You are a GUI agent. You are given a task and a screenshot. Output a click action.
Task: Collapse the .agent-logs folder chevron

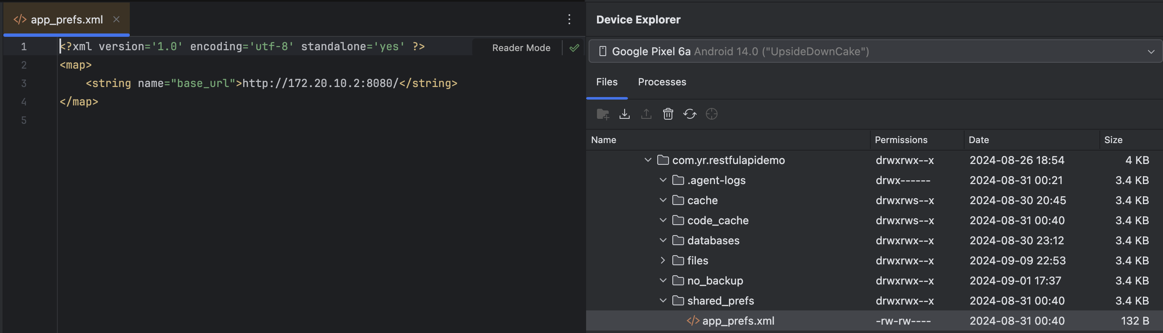pos(663,180)
